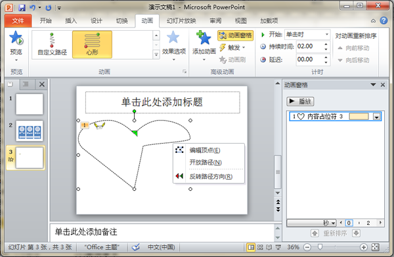Switch to the outline tab in slide panel
Screen dimensions: 394x257
click(26, 85)
